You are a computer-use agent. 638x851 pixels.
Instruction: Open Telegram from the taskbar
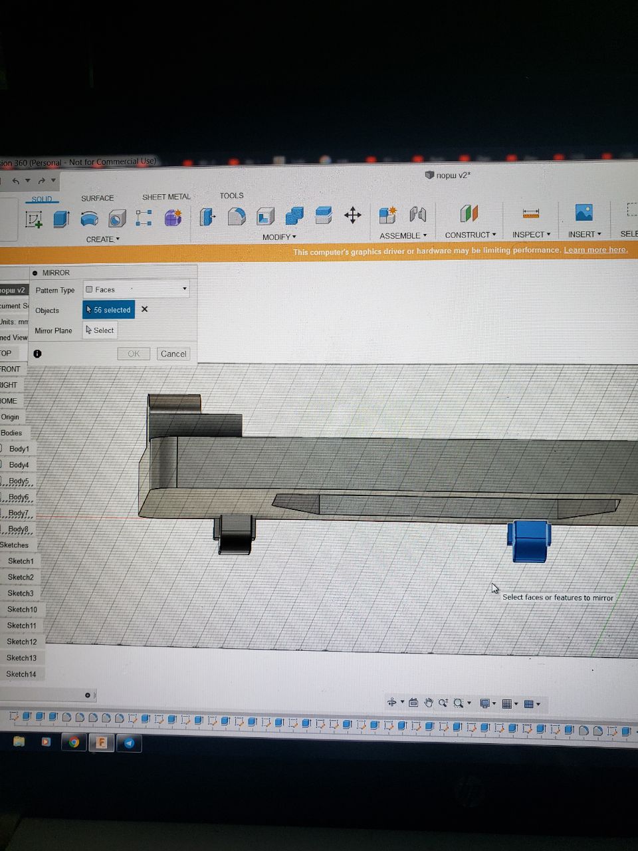pyautogui.click(x=129, y=743)
